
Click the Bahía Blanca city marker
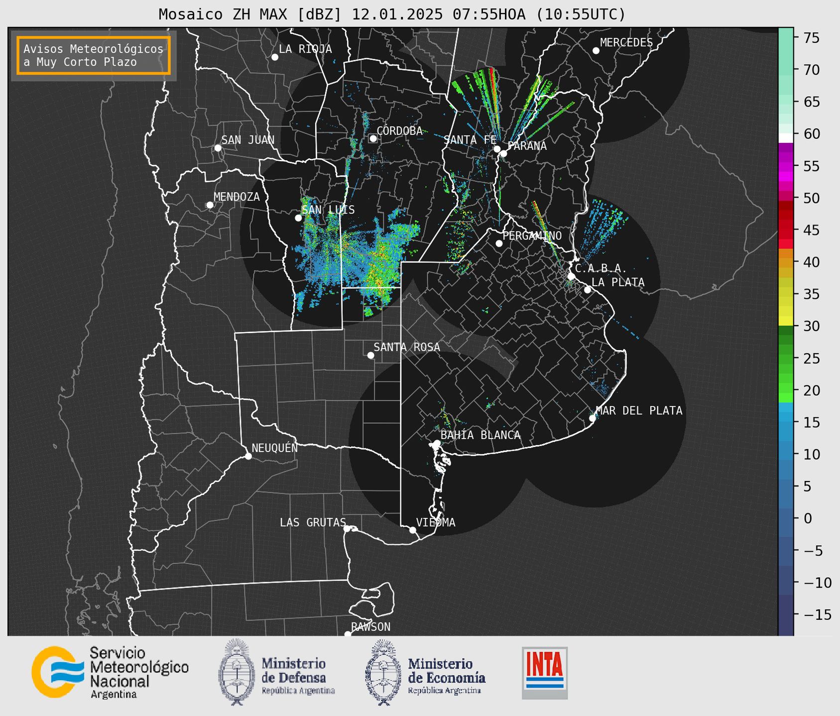tap(437, 443)
